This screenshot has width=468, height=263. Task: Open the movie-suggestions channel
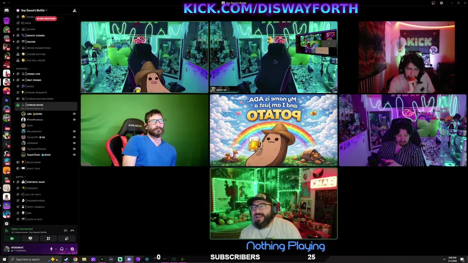pyautogui.click(x=46, y=48)
